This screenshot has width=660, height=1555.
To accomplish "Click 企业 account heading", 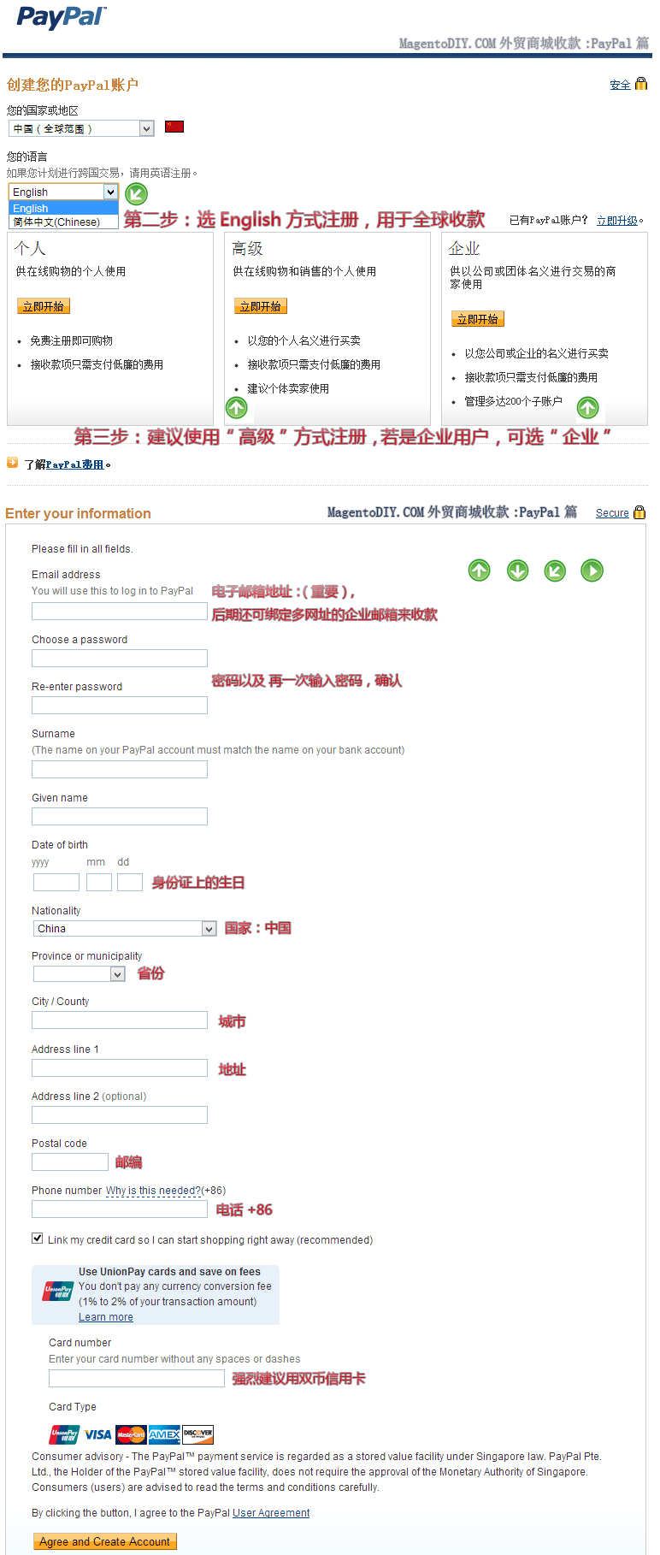I will point(464,248).
